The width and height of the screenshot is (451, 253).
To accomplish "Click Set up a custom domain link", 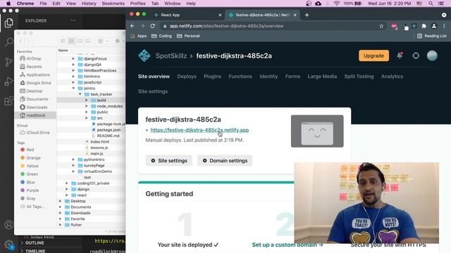I will pos(288,245).
